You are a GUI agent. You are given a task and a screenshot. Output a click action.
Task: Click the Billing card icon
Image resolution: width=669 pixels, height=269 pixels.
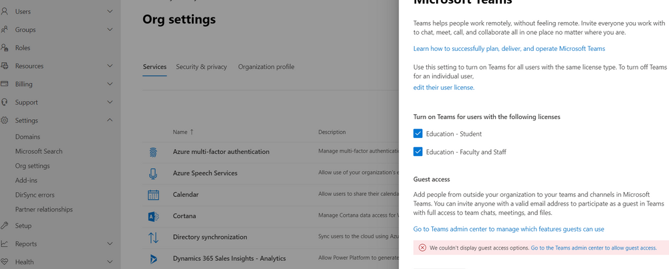click(4, 84)
